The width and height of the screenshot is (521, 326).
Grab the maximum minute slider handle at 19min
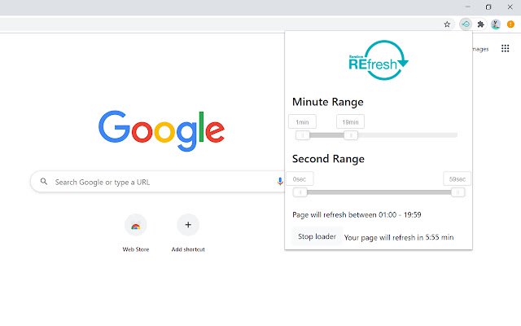click(351, 135)
